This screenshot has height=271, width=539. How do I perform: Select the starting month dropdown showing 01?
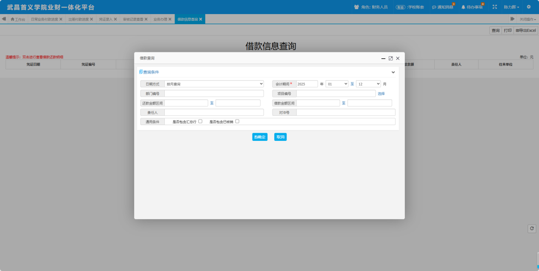pos(337,84)
